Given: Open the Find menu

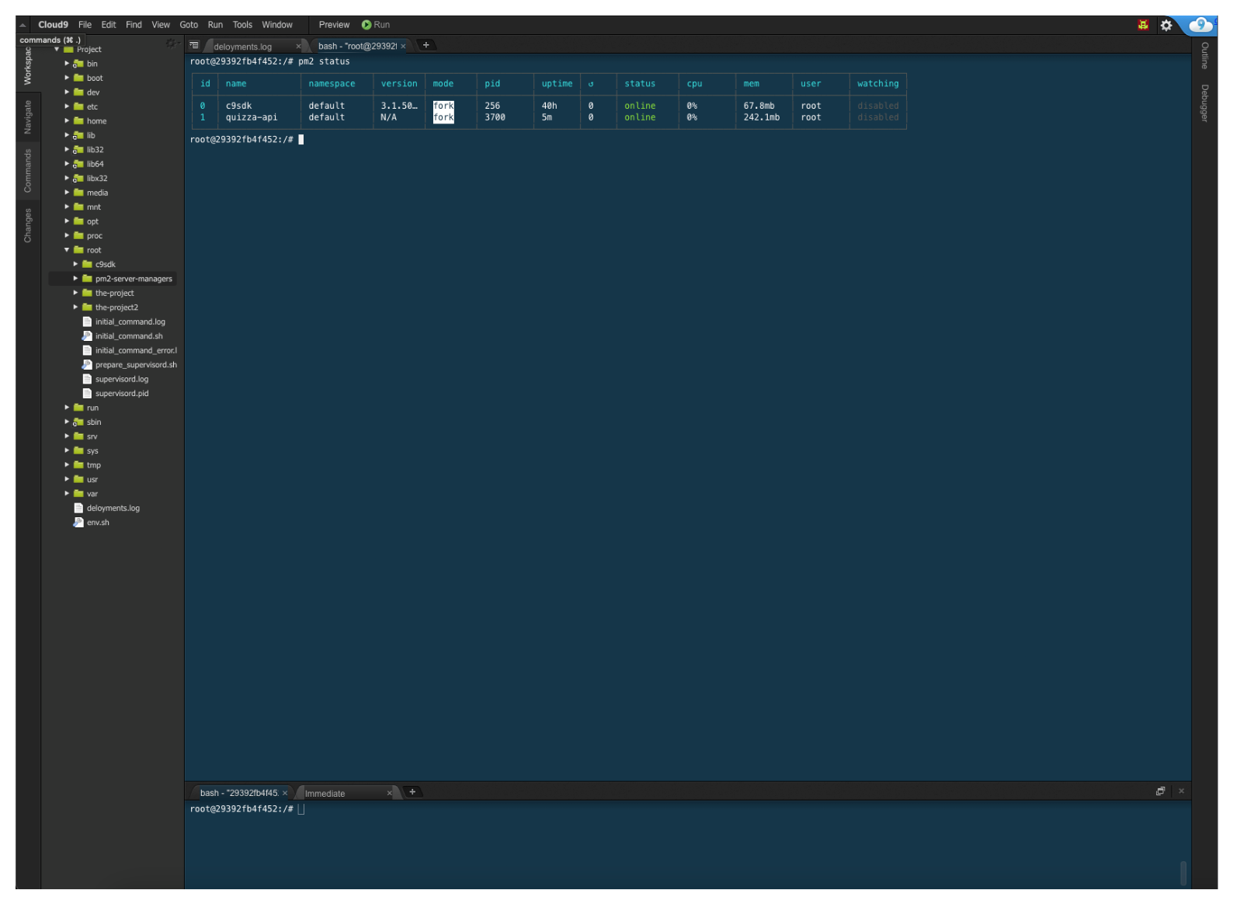Looking at the screenshot, I should 134,25.
